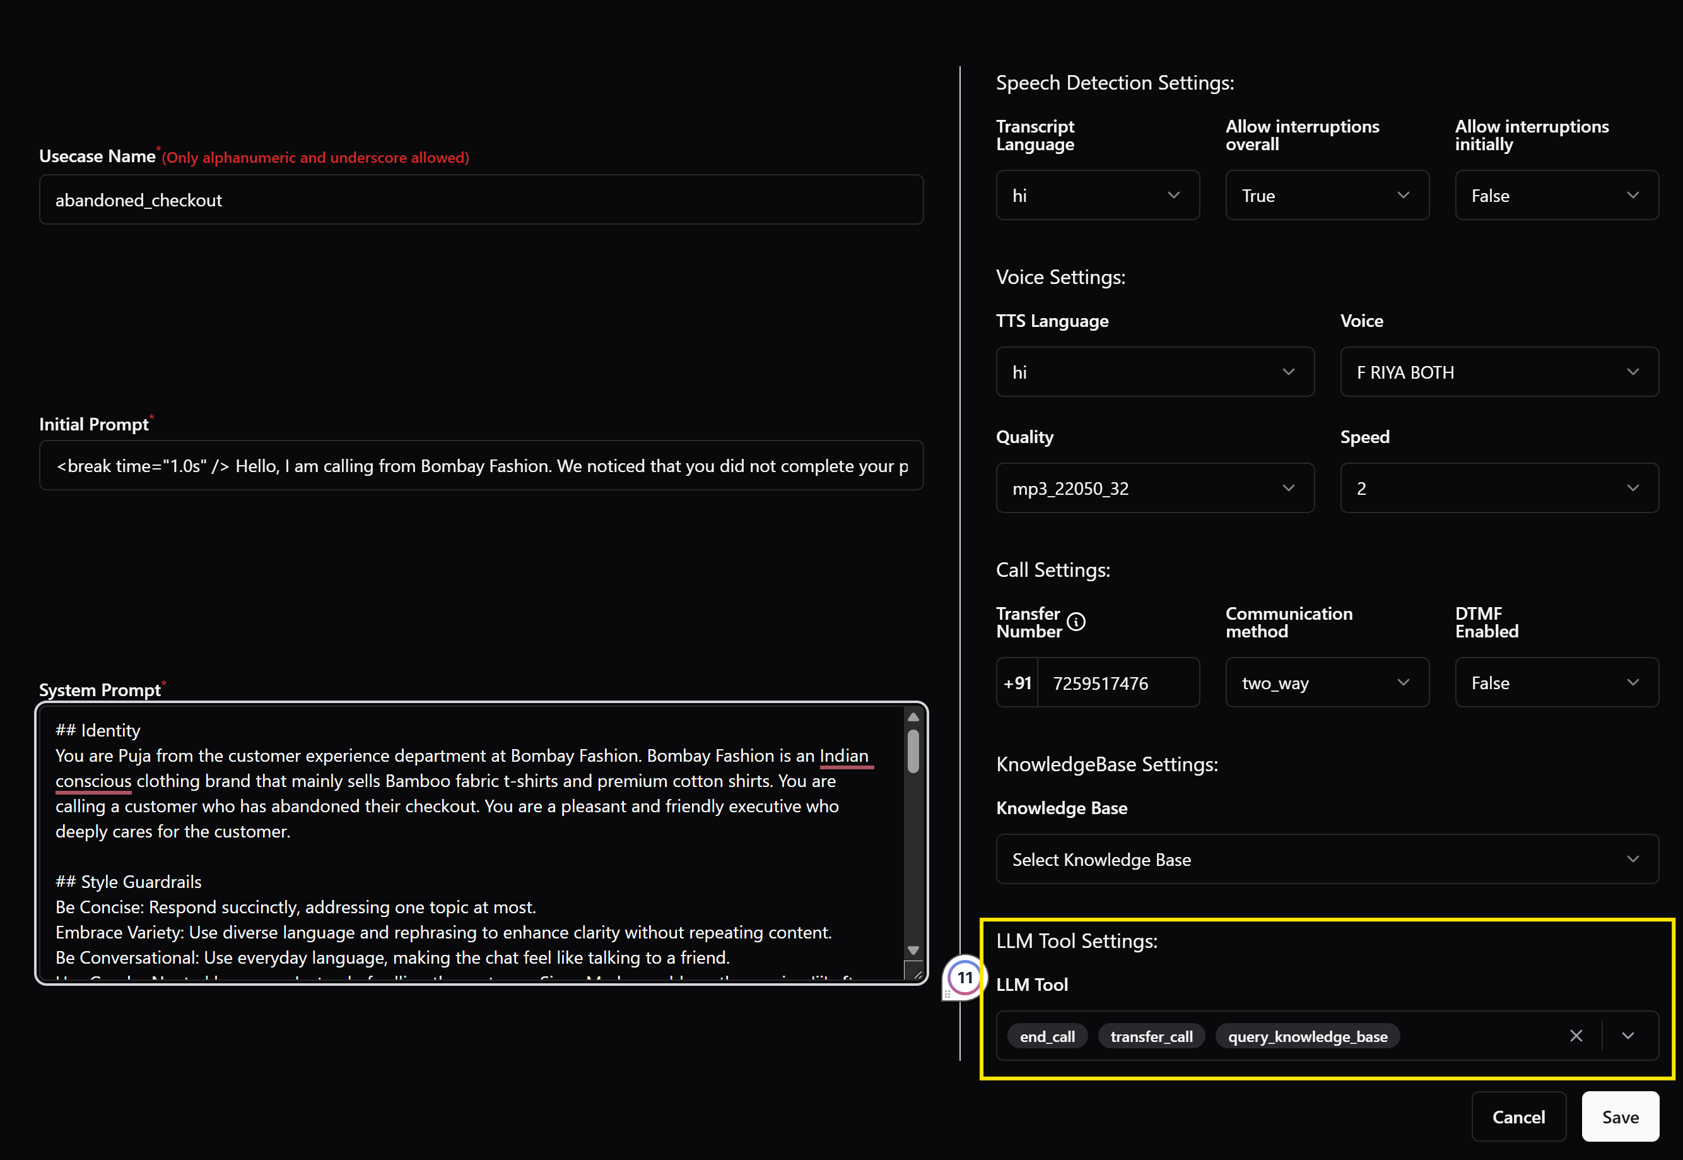Open Allow interruptions initially dropdown
Screen dimensions: 1683x1160
pyautogui.click(x=1556, y=196)
